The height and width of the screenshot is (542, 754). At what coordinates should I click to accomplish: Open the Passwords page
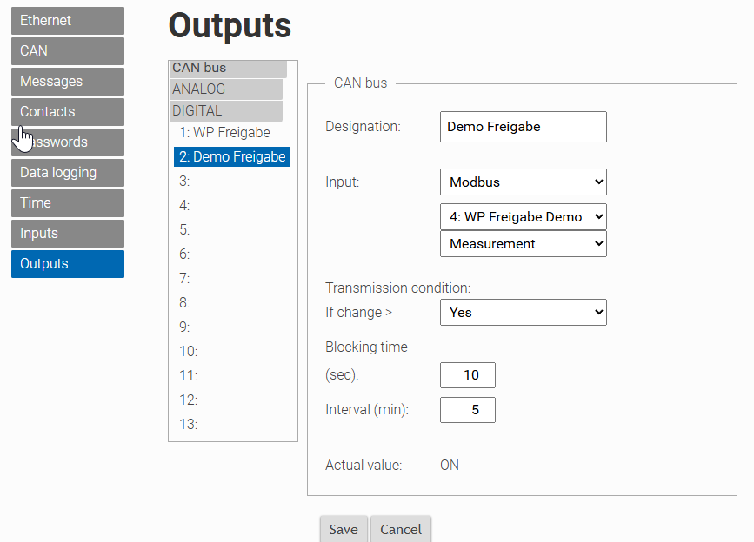pyautogui.click(x=68, y=142)
